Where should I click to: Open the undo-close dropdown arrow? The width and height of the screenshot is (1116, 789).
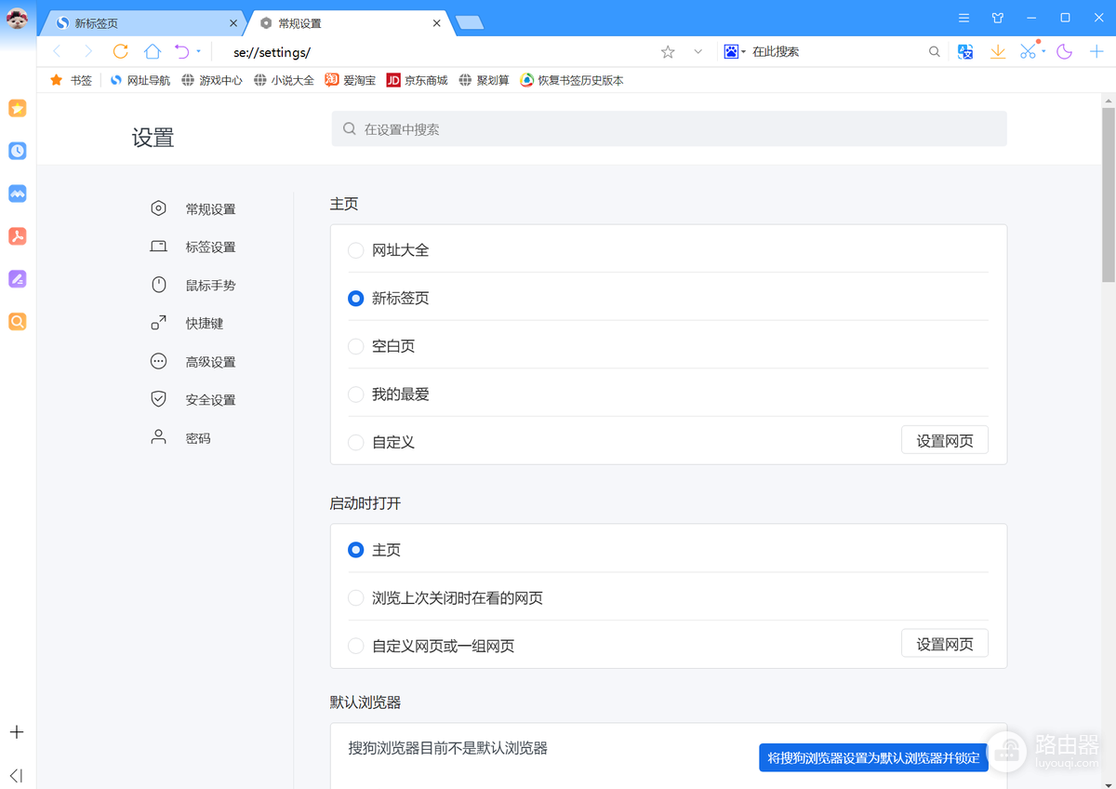pyautogui.click(x=198, y=52)
